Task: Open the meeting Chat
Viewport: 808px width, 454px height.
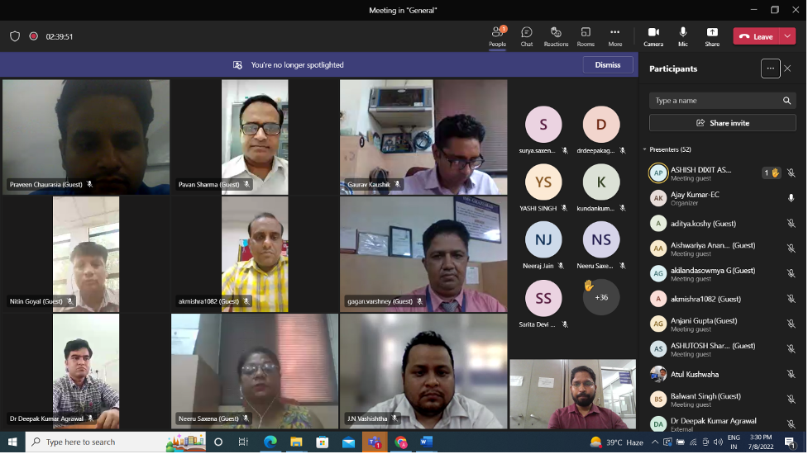Action: [527, 35]
